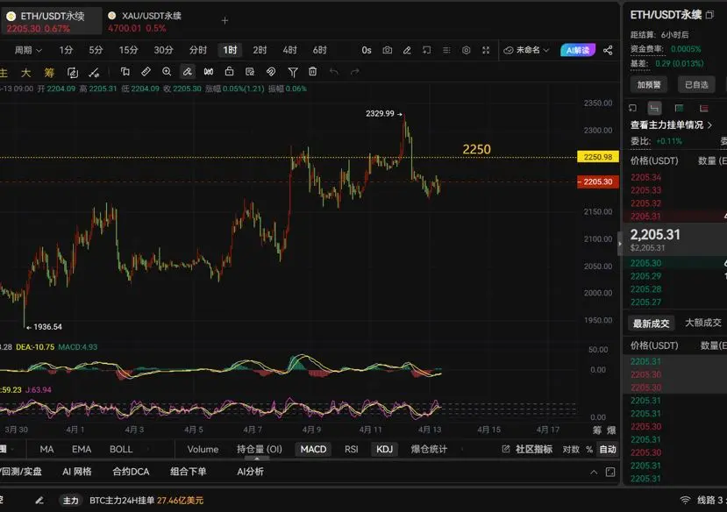The width and height of the screenshot is (727, 512).
Task: Open the 大额成交 tab
Action: pos(703,323)
